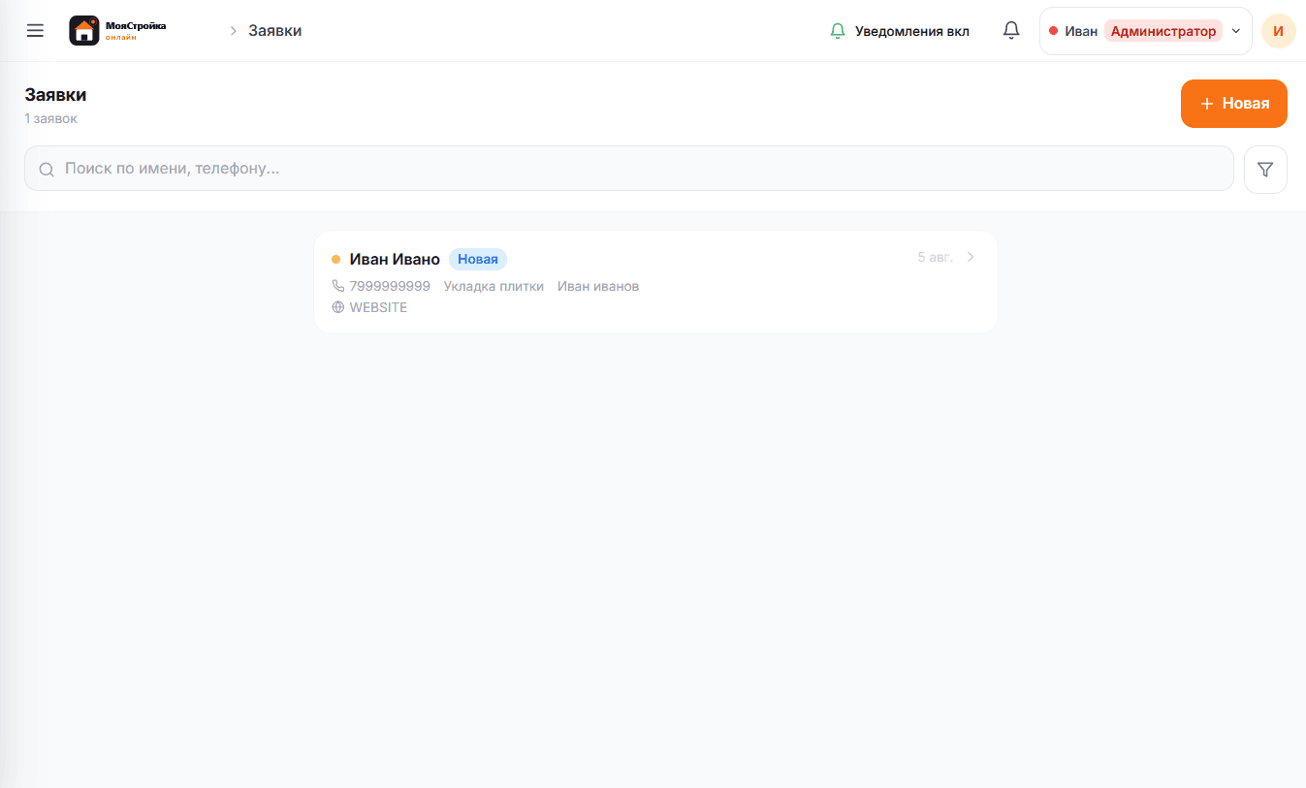Click the magnifier icon in the search bar
The height and width of the screenshot is (788, 1306).
click(47, 170)
